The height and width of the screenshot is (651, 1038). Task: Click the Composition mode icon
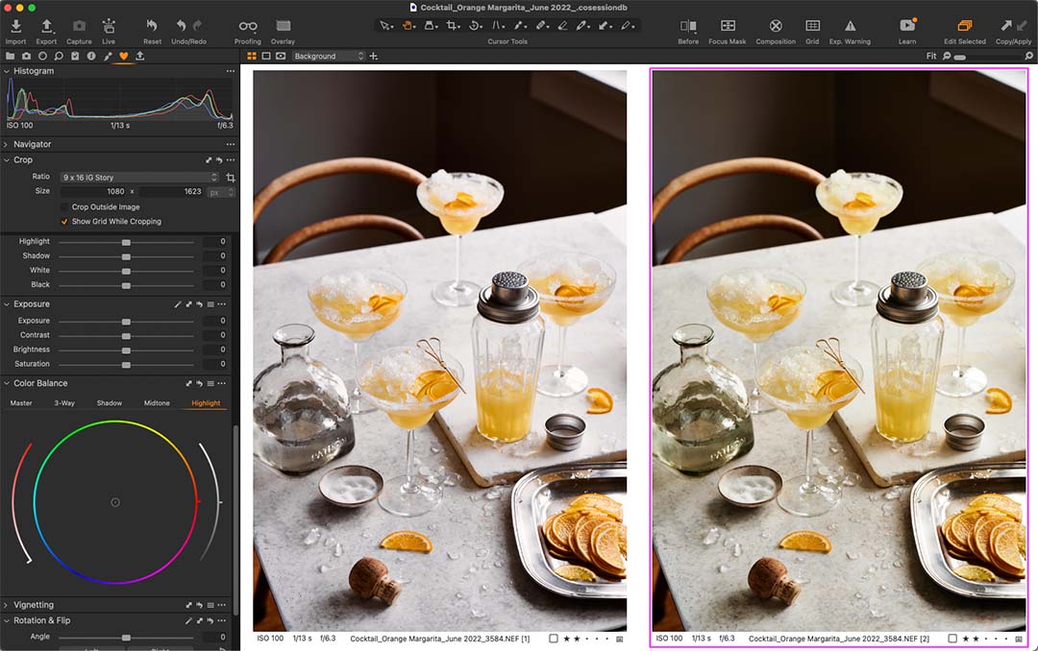point(776,26)
